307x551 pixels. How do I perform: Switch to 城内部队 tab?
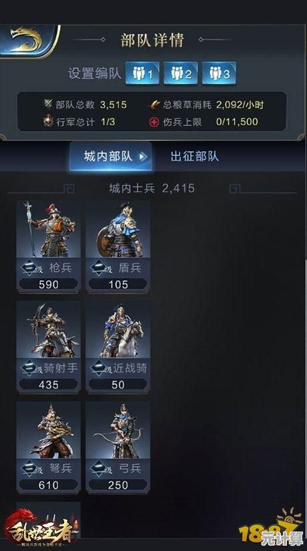tap(111, 157)
